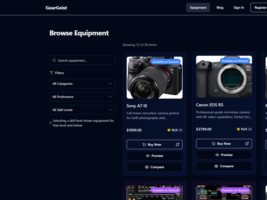Click the Canon EOS R5 description text
267x200 pixels.
224,115
